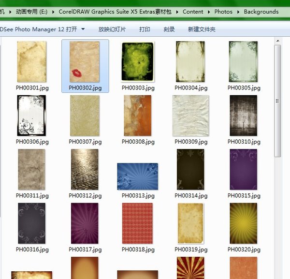Viewport: 290px width, 279px height.
Task: Select the black-framed PH00306.jpg thumbnail
Action: point(31,116)
